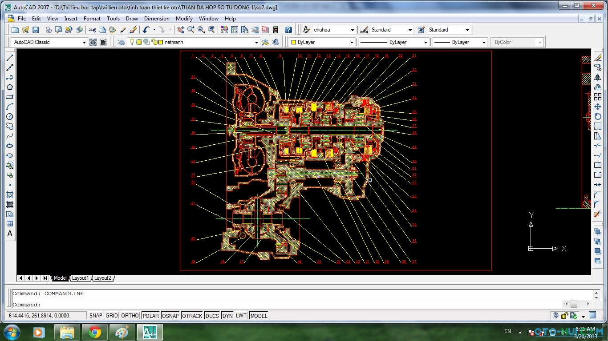Viewport: 608px width, 341px height.
Task: Turn off the netmanh layer light bulb
Action: click(x=132, y=42)
